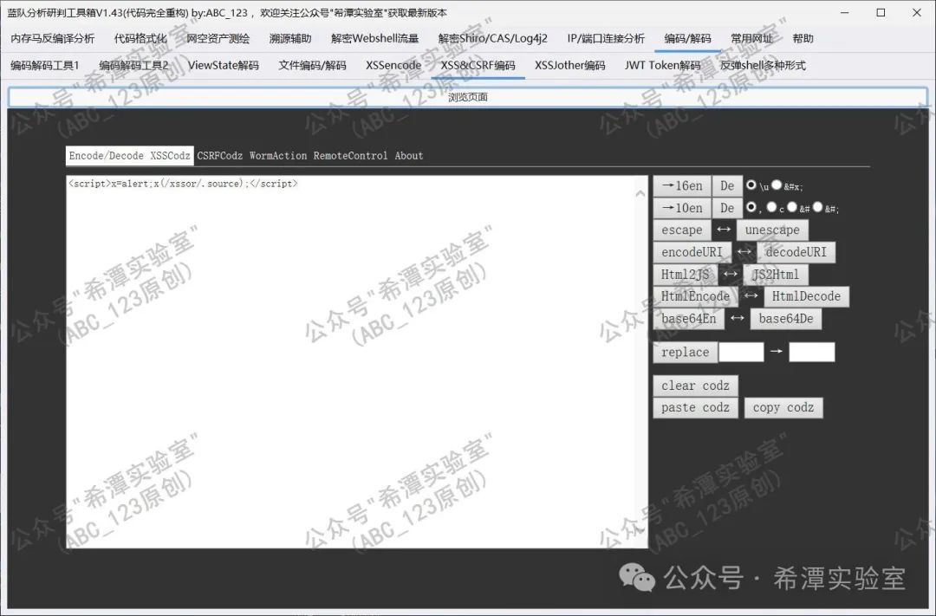Viewport: 936px width, 616px height.
Task: Open the 帮助 tab
Action: (803, 38)
